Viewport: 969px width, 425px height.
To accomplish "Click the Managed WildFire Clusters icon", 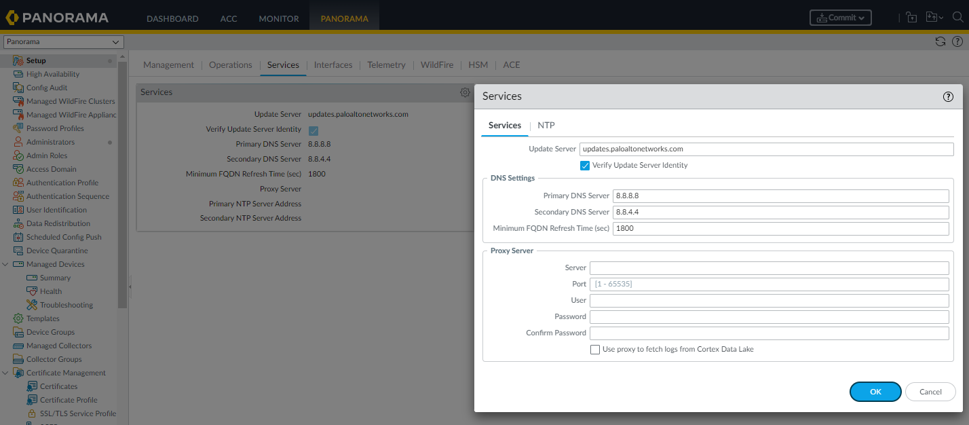I will coord(18,101).
